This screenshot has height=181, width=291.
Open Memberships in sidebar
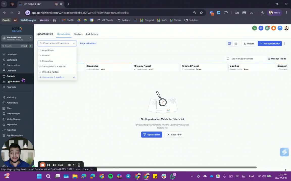click(13, 114)
